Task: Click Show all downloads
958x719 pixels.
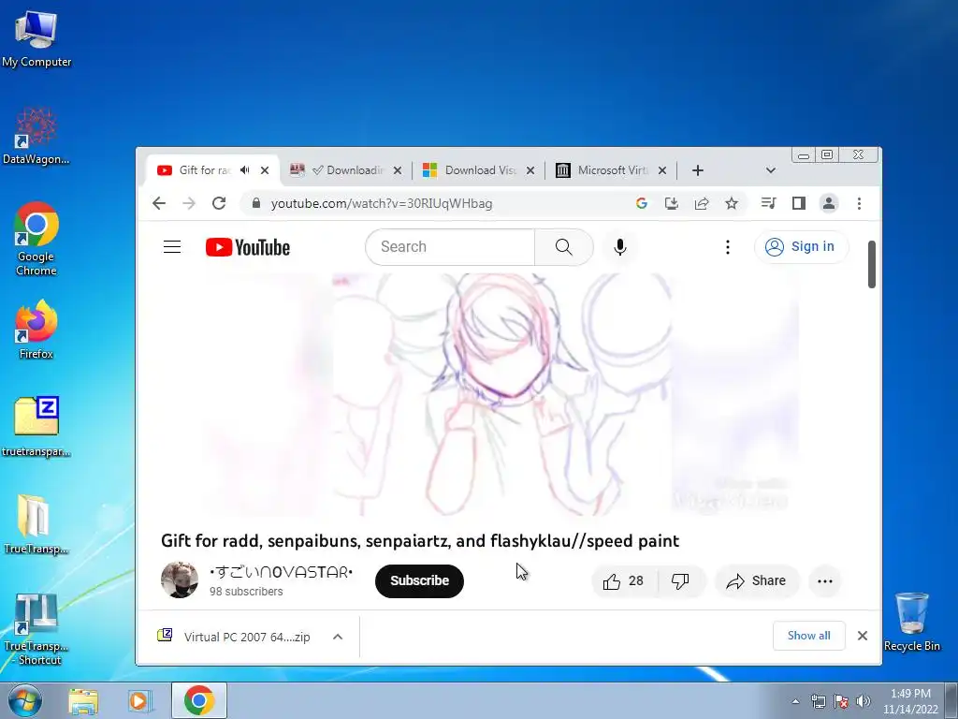Action: point(808,636)
